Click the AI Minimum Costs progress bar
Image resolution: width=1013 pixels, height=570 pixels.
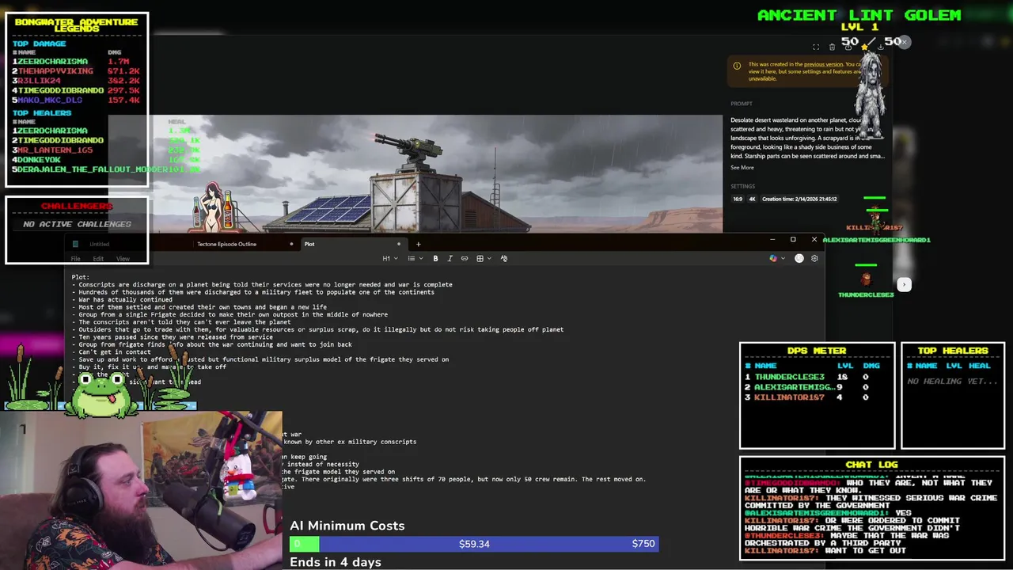[x=474, y=544]
